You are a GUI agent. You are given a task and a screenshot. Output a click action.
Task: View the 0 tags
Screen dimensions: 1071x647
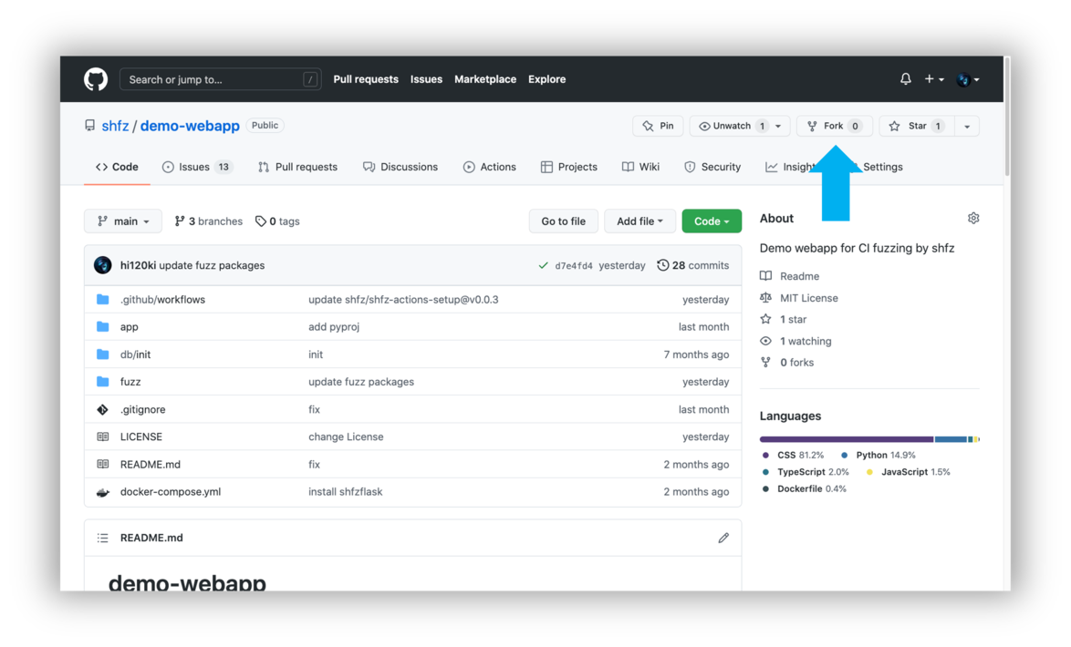(x=277, y=221)
